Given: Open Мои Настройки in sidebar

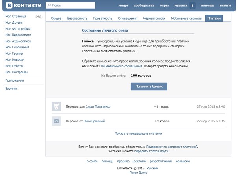Looking at the screenshot, I should pos(17,72).
